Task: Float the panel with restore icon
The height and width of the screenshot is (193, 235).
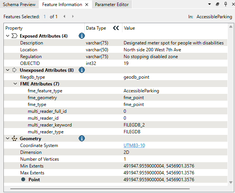Action: pos(218,4)
